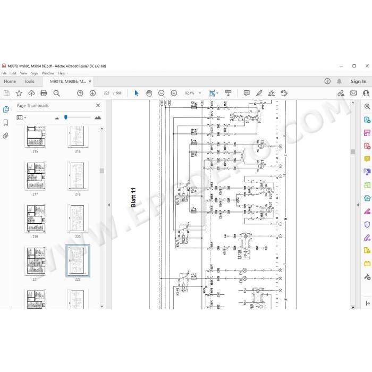Open the File menu
This screenshot has height=372, width=372.
(x=4, y=73)
